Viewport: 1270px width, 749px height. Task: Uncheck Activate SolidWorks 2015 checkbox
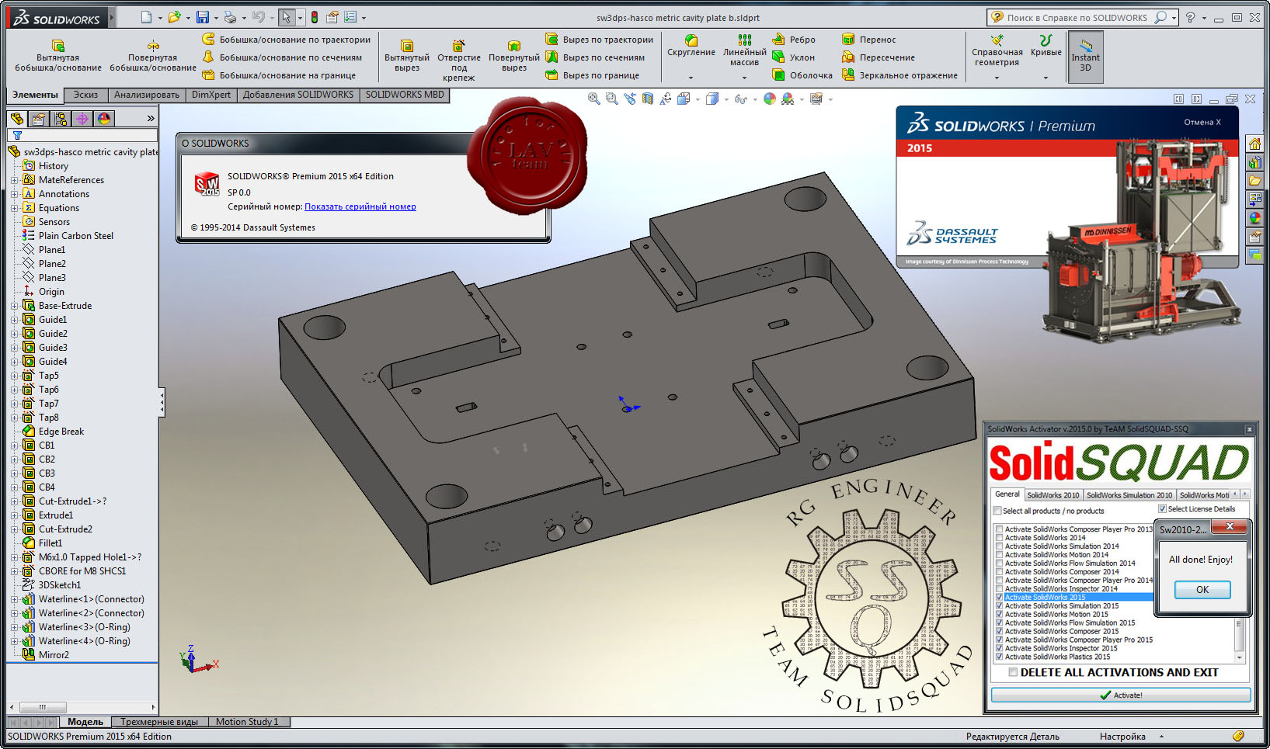tap(1000, 598)
